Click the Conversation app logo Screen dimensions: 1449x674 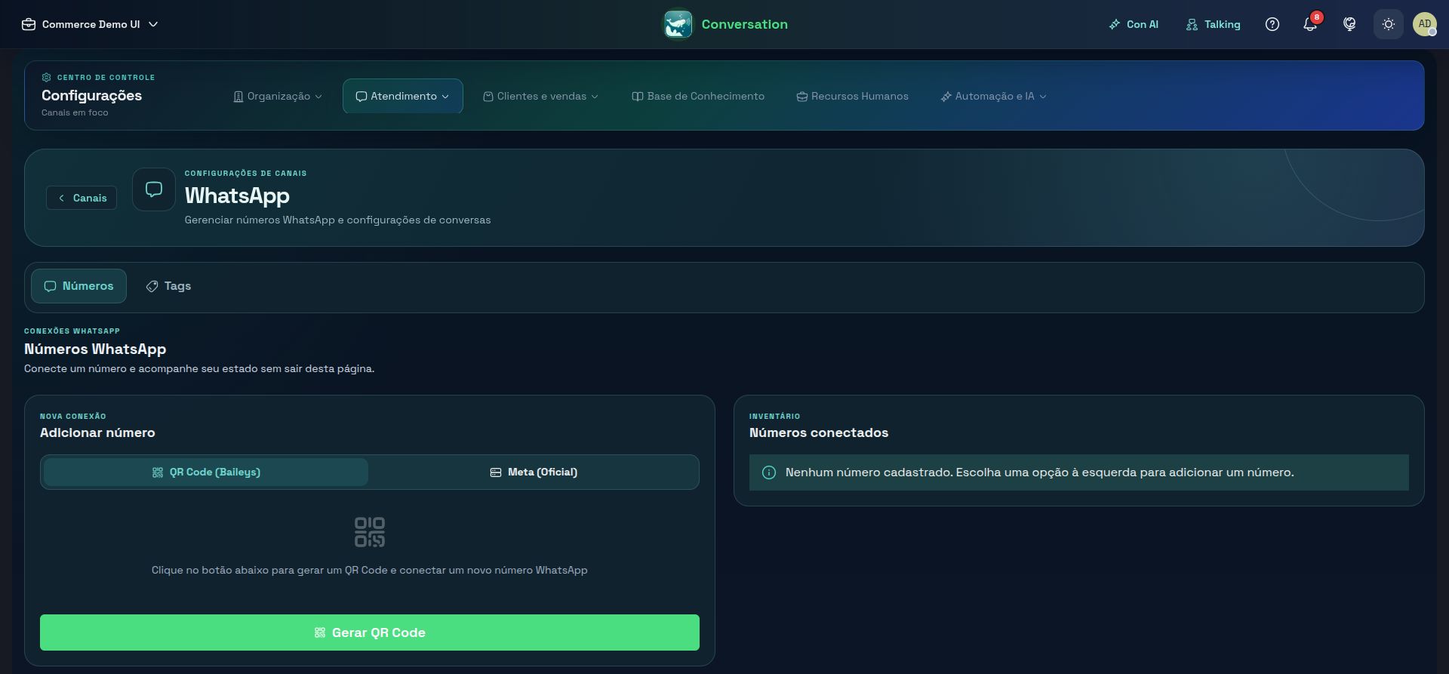678,24
